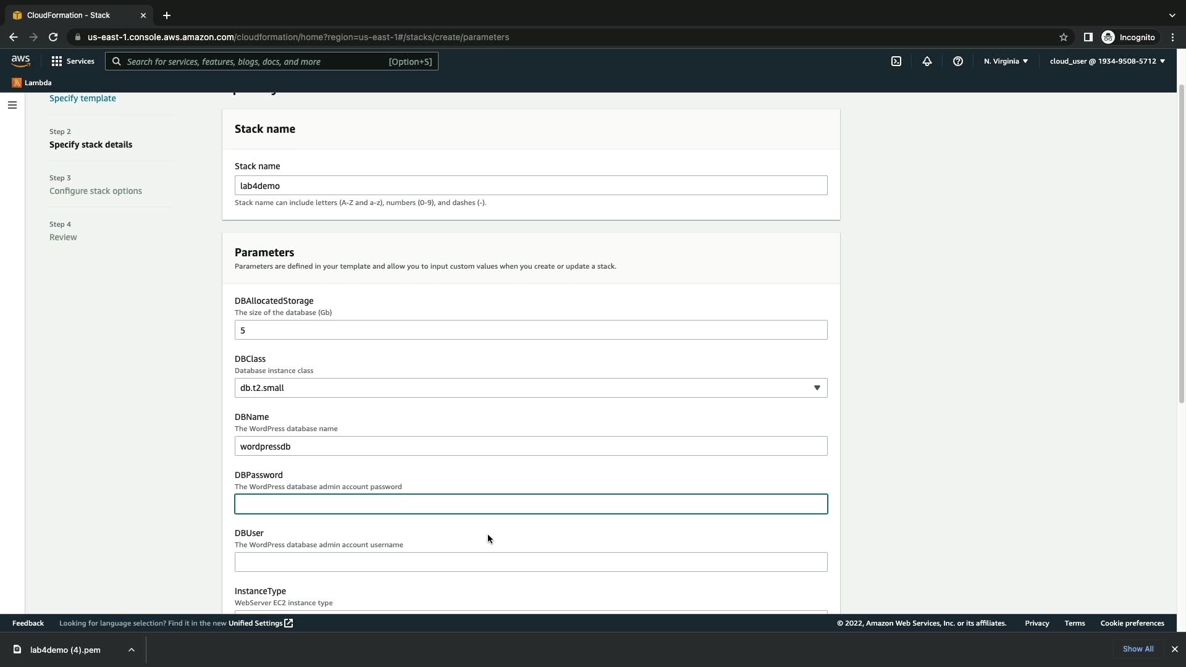
Task: Open the Services grid menu
Action: click(x=73, y=61)
